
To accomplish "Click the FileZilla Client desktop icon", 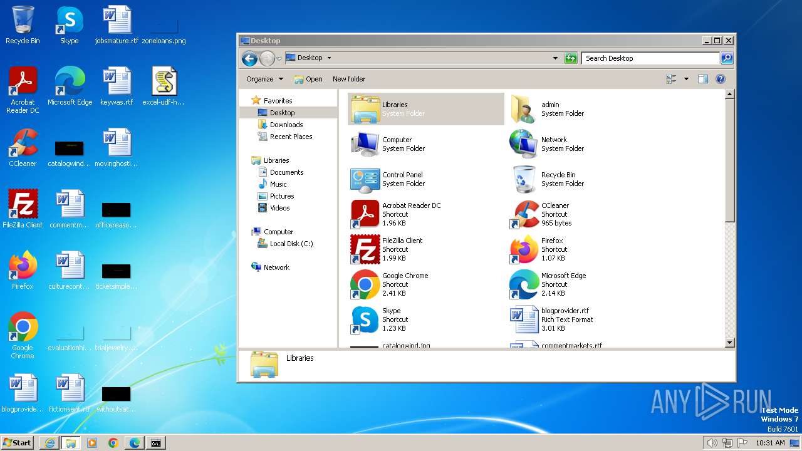I will click(23, 209).
